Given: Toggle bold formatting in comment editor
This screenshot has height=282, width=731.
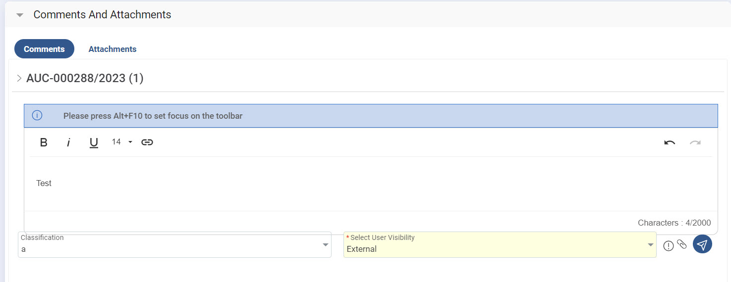Looking at the screenshot, I should click(44, 142).
